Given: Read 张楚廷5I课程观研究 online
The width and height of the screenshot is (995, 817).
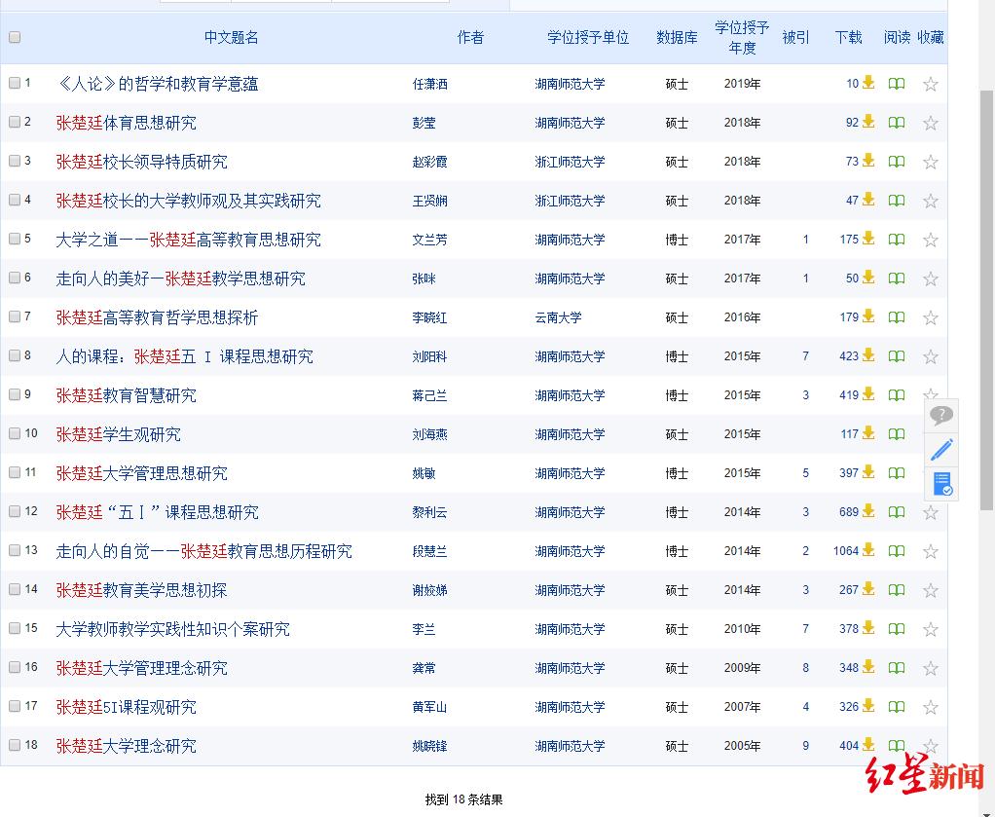Looking at the screenshot, I should 896,707.
